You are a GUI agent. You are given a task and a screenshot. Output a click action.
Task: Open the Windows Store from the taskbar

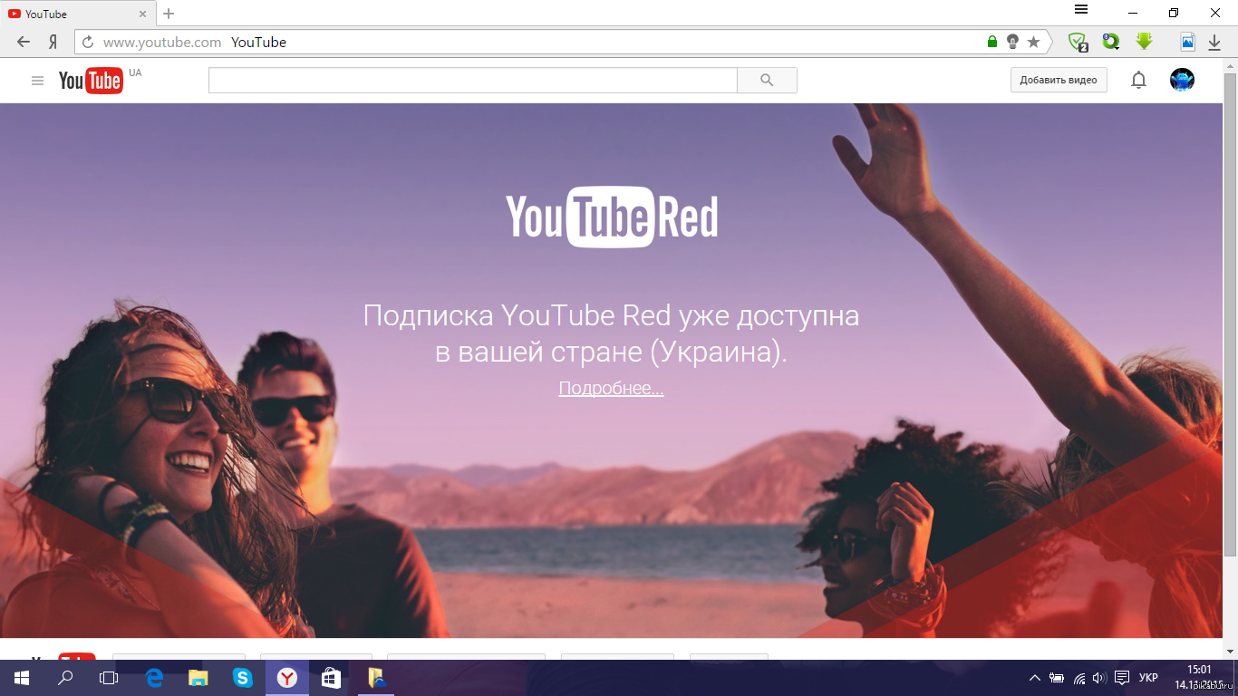pyautogui.click(x=331, y=677)
